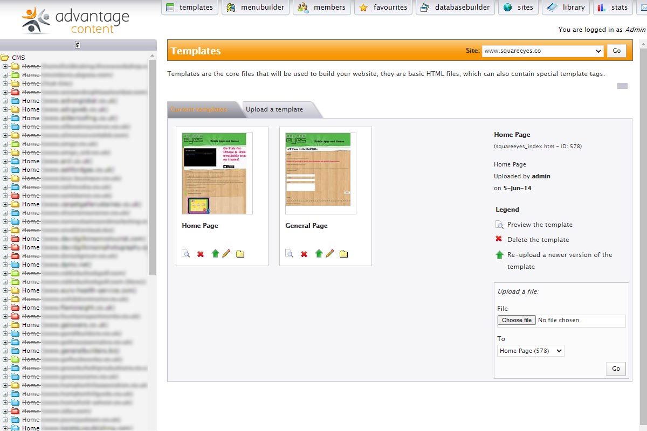Refresh the CMS tree panel

(x=78, y=45)
